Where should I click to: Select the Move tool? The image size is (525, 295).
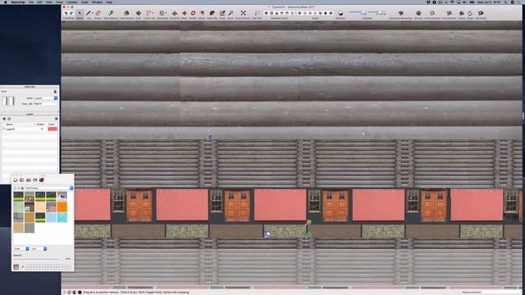click(184, 13)
